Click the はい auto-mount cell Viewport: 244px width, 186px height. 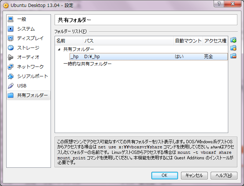click(179, 57)
